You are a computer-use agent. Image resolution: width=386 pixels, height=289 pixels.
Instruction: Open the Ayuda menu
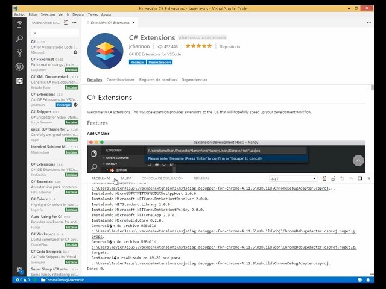pyautogui.click(x=106, y=14)
